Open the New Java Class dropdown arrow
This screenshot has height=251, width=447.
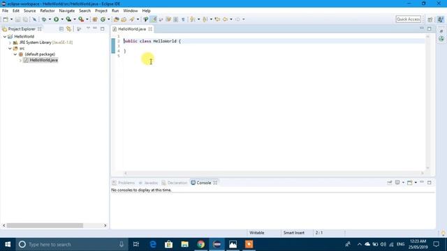tap(109, 20)
